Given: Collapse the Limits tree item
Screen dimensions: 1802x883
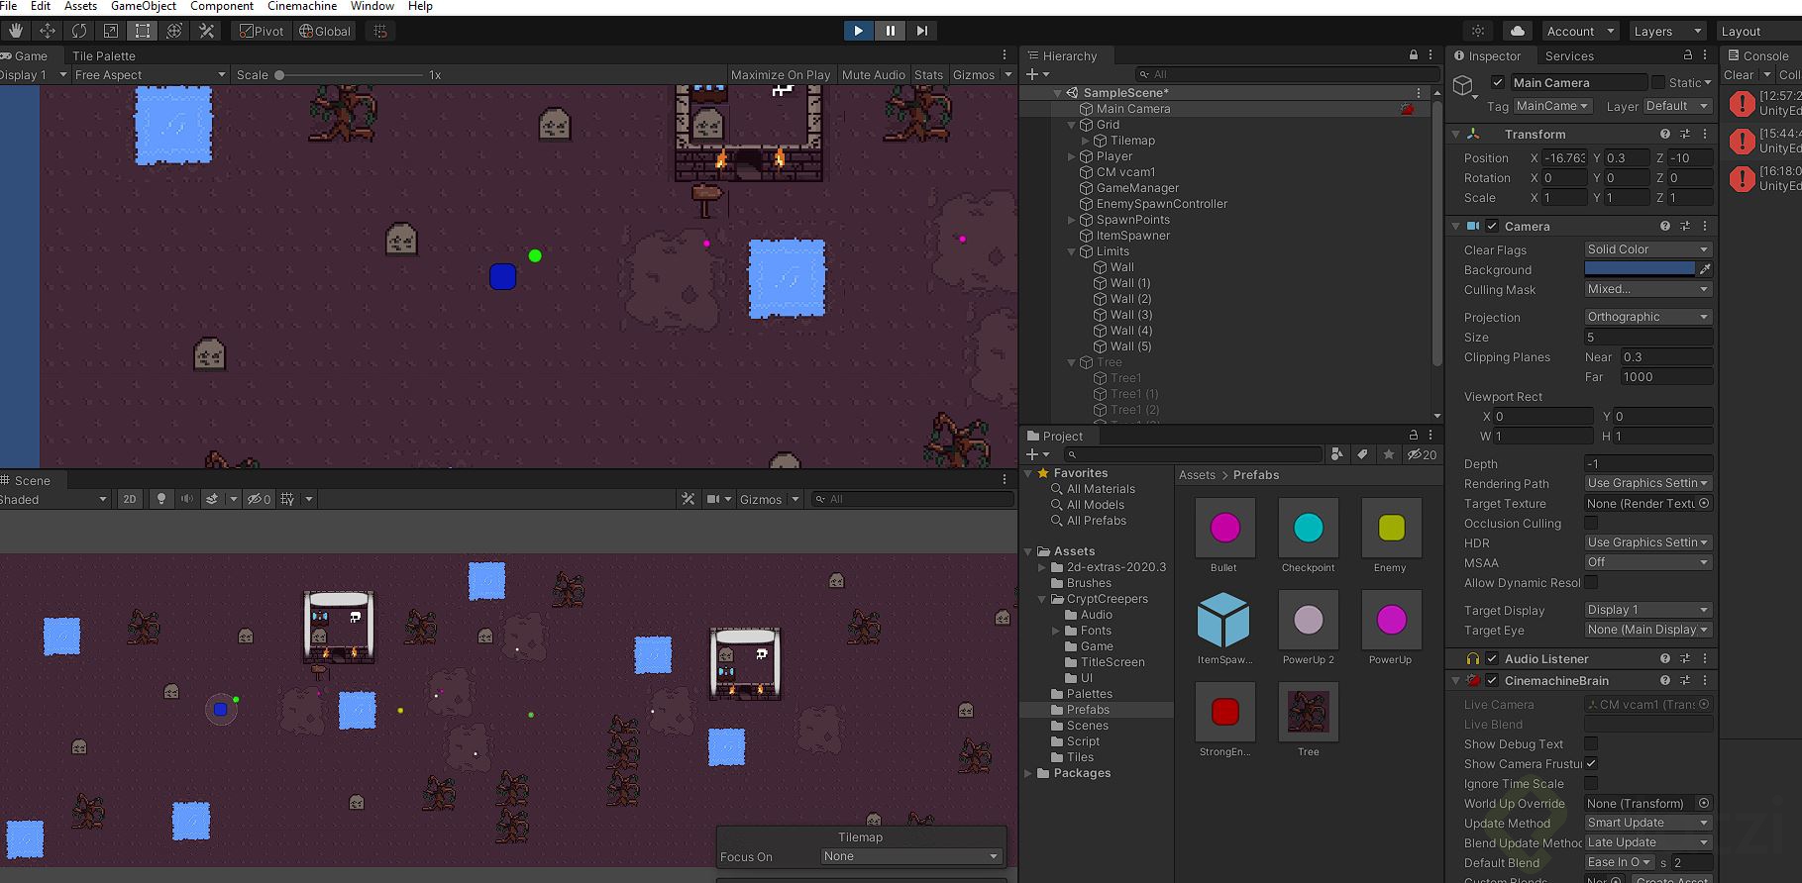Looking at the screenshot, I should click(1072, 251).
